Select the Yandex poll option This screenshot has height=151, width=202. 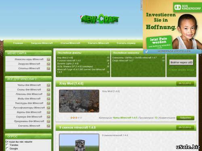tap(7, 145)
